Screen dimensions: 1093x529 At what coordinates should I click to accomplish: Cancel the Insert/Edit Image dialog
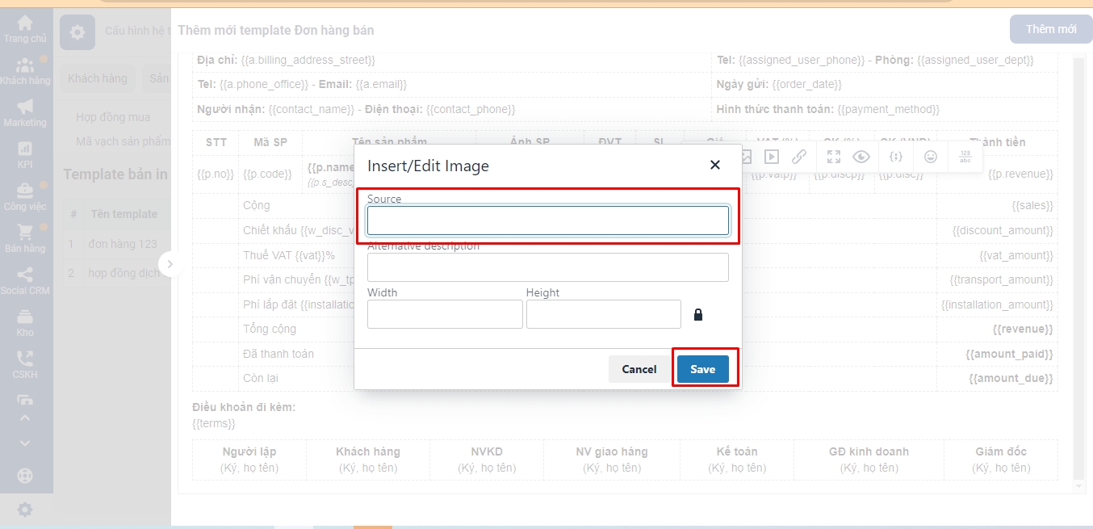coord(639,369)
